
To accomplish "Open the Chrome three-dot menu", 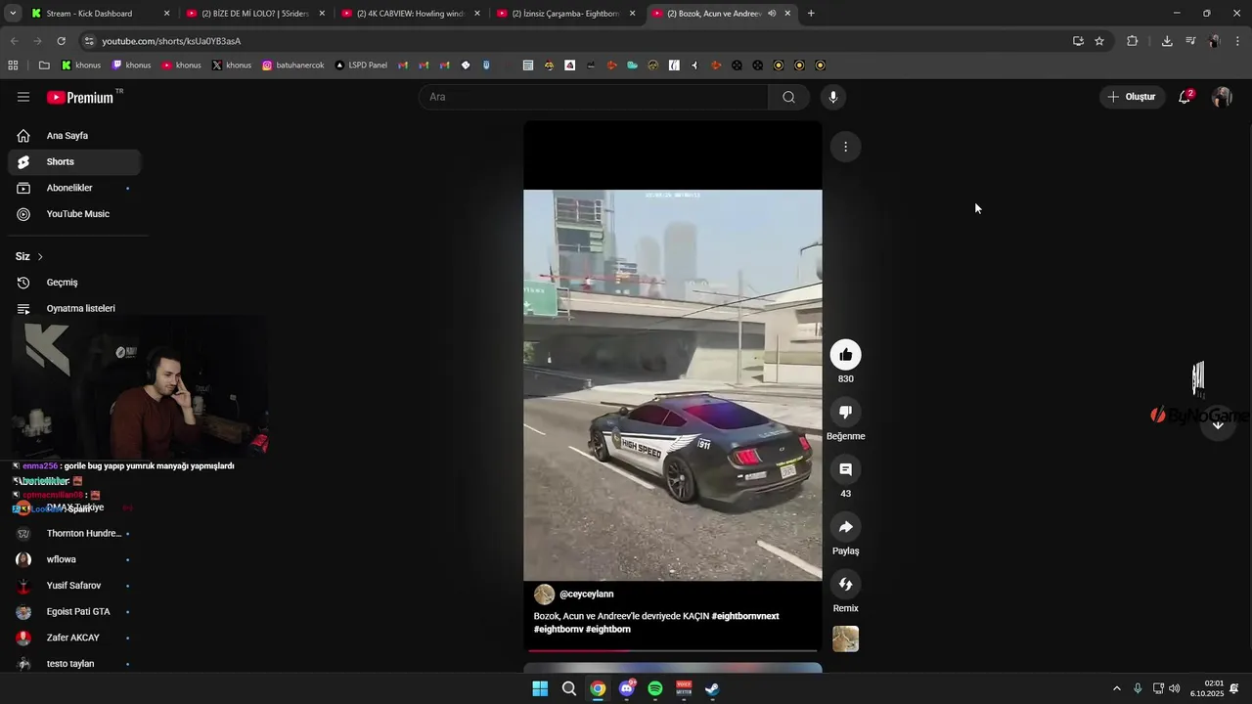I will pos(1237,41).
